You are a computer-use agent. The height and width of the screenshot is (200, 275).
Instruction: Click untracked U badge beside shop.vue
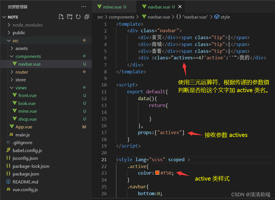click(x=85, y=119)
